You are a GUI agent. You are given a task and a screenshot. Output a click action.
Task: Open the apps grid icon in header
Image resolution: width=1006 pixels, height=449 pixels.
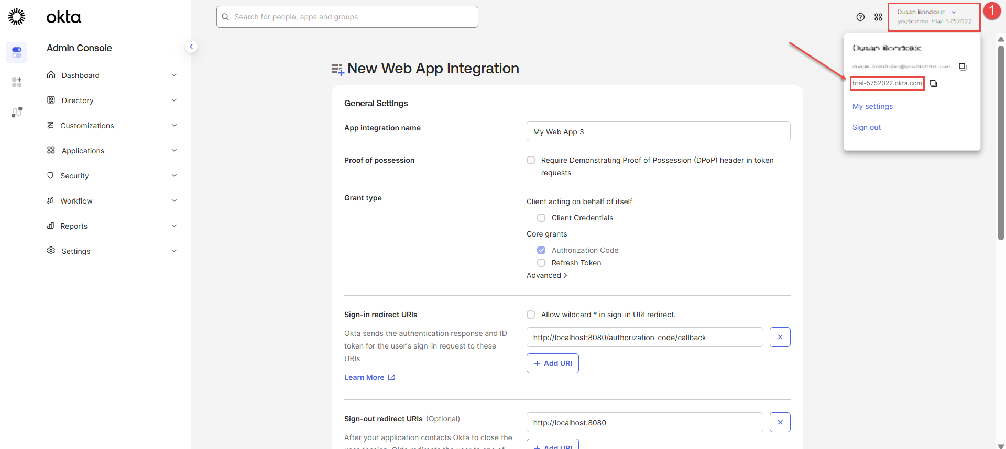coord(878,17)
